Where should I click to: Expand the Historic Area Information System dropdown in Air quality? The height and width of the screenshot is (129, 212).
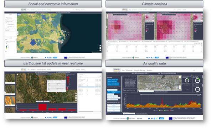coord(140,73)
